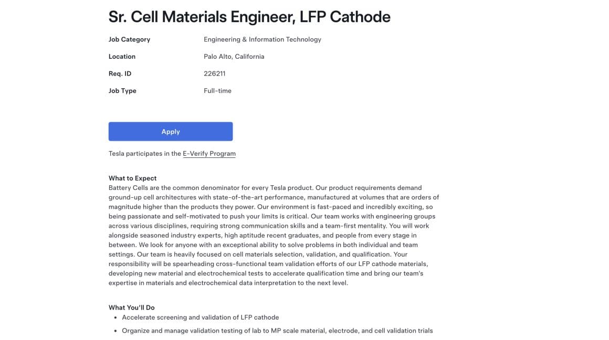The image size is (609, 340).
Task: Click the Apply button
Action: 170,131
